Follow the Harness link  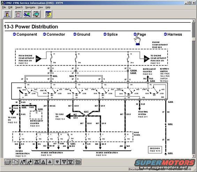click(x=173, y=34)
